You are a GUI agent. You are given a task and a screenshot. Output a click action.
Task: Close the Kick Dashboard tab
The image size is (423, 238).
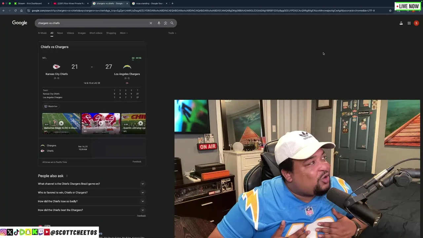coord(49,3)
